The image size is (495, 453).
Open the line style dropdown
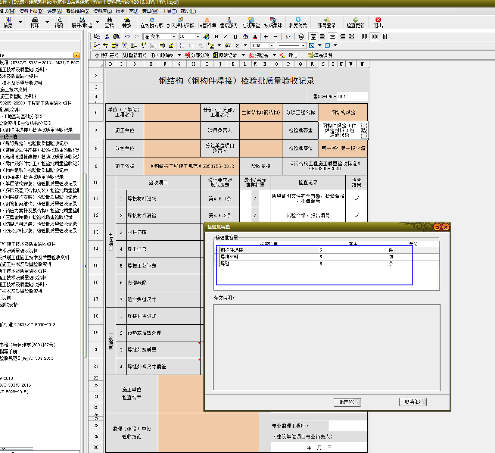pos(303,46)
